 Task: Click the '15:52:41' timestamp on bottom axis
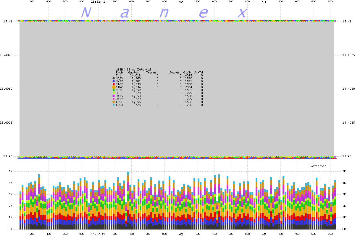(x=98, y=234)
